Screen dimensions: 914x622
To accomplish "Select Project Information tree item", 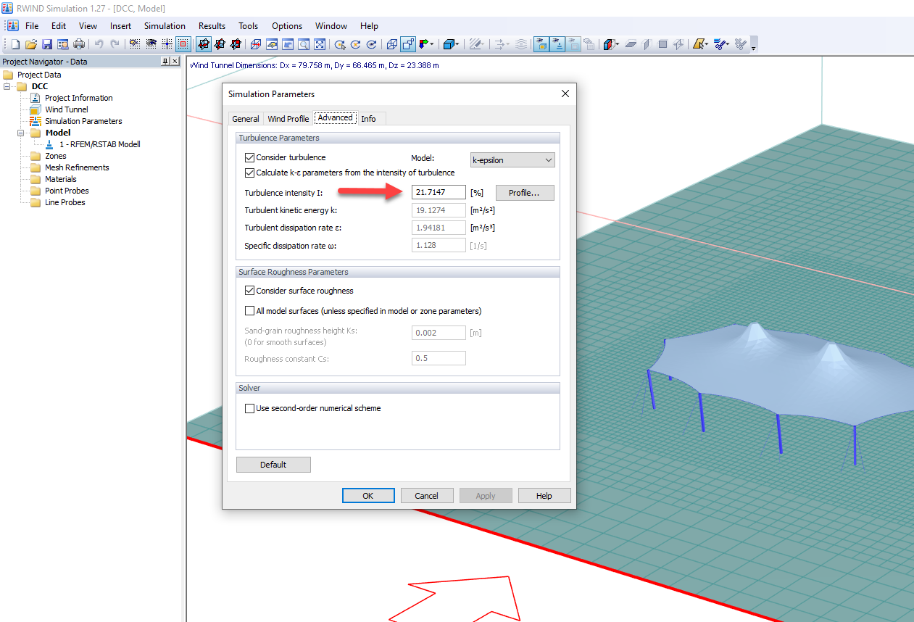I will tap(79, 98).
